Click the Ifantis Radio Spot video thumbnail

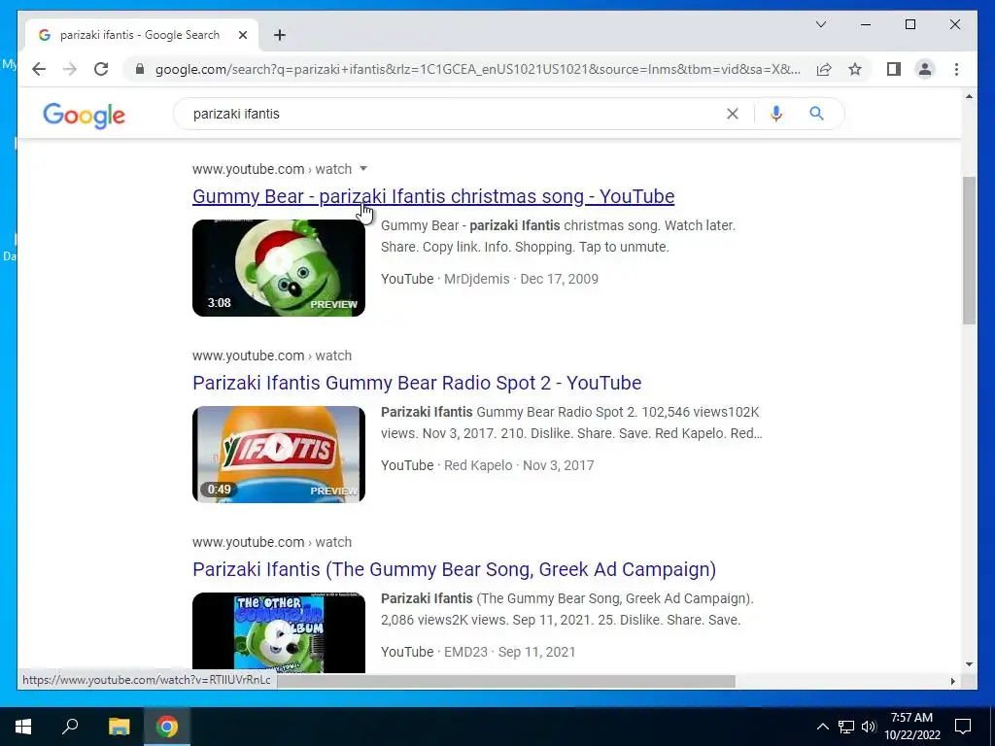[x=279, y=455]
